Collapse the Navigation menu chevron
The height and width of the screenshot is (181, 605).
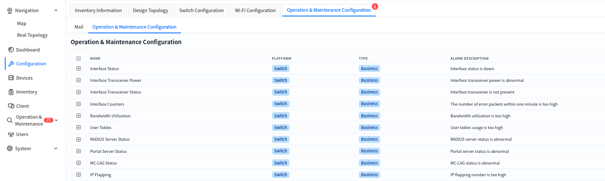56,10
